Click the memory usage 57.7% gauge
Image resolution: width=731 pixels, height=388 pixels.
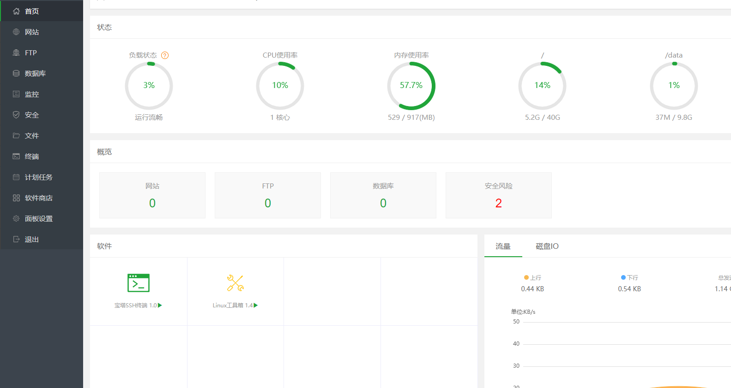click(411, 86)
